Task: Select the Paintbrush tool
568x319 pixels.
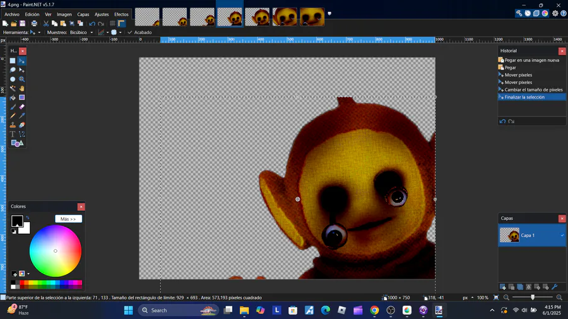Action: pyautogui.click(x=13, y=107)
